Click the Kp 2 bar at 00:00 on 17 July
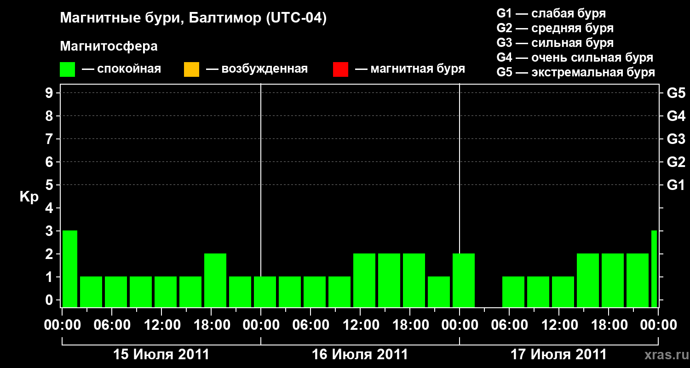Viewport: 690px width, 368px height. (464, 280)
